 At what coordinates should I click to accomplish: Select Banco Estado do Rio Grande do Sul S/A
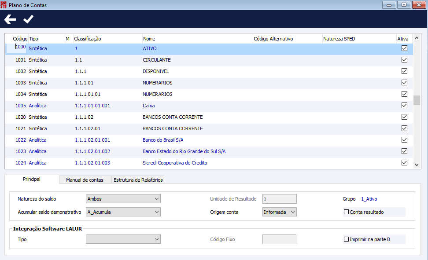[184, 151]
